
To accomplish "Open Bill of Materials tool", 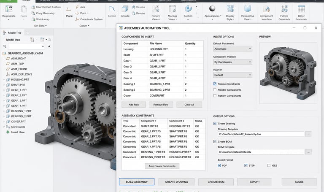I will tap(301, 13).
